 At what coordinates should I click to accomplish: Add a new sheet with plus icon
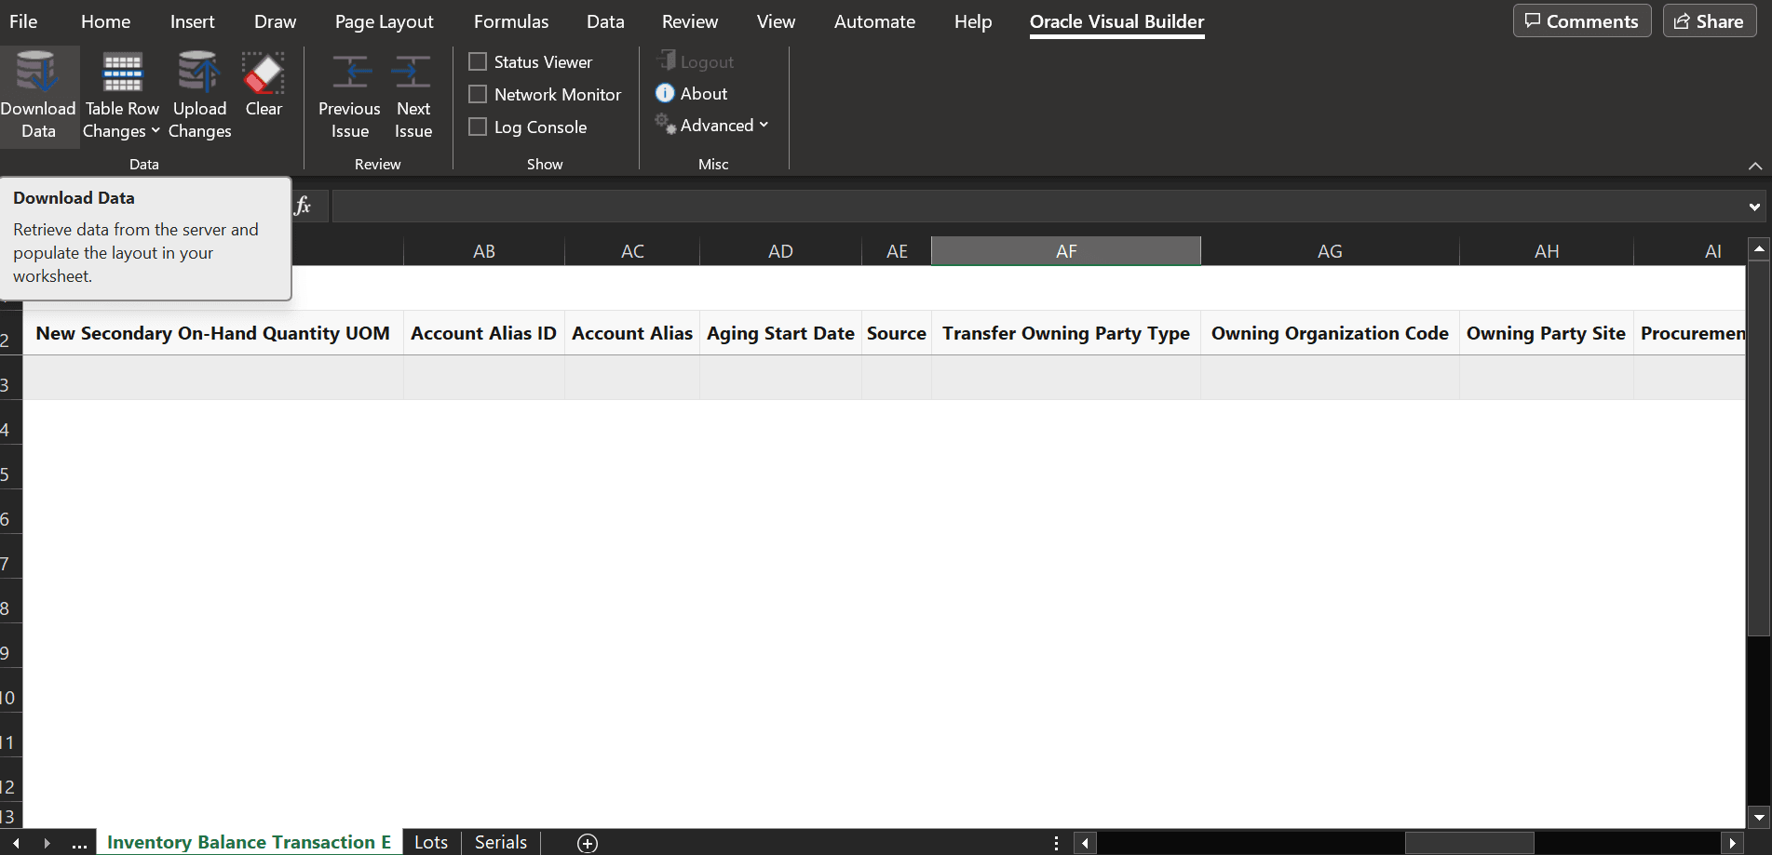point(588,843)
